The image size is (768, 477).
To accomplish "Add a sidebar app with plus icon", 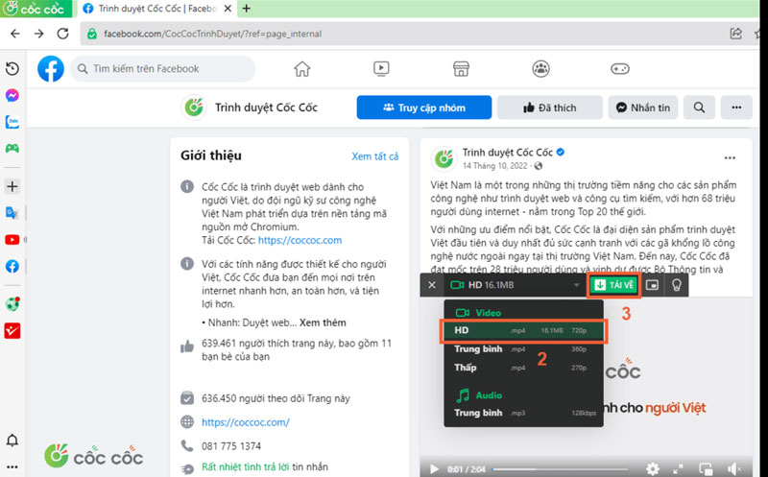I will [x=12, y=186].
